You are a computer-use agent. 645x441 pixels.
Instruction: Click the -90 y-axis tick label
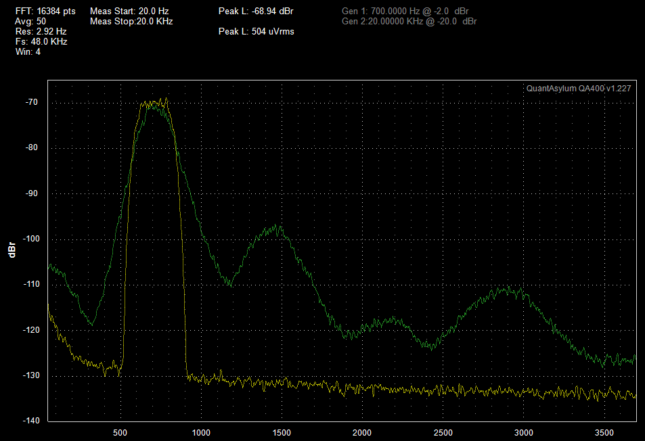pyautogui.click(x=31, y=193)
